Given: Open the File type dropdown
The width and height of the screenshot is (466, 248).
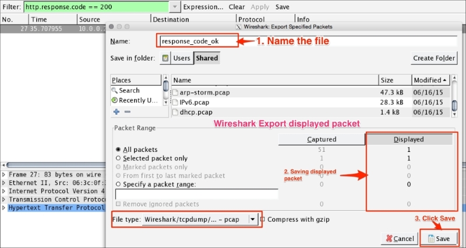Looking at the screenshot, I should tap(200, 219).
